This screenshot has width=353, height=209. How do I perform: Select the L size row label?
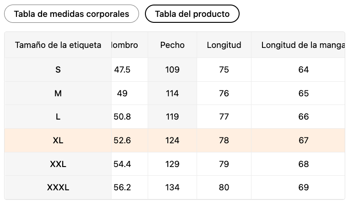(x=58, y=117)
